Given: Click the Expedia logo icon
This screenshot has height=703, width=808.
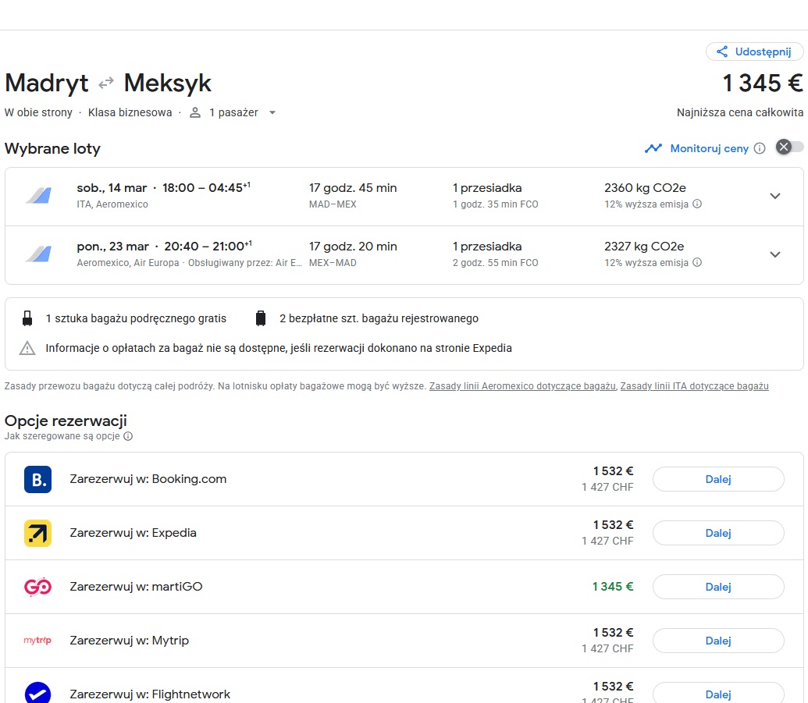Looking at the screenshot, I should tap(37, 533).
